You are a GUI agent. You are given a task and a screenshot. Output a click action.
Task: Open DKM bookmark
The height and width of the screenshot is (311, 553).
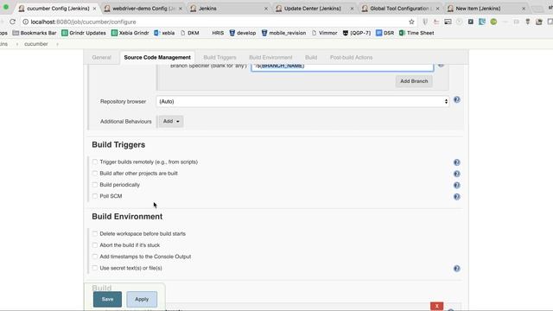coord(190,33)
